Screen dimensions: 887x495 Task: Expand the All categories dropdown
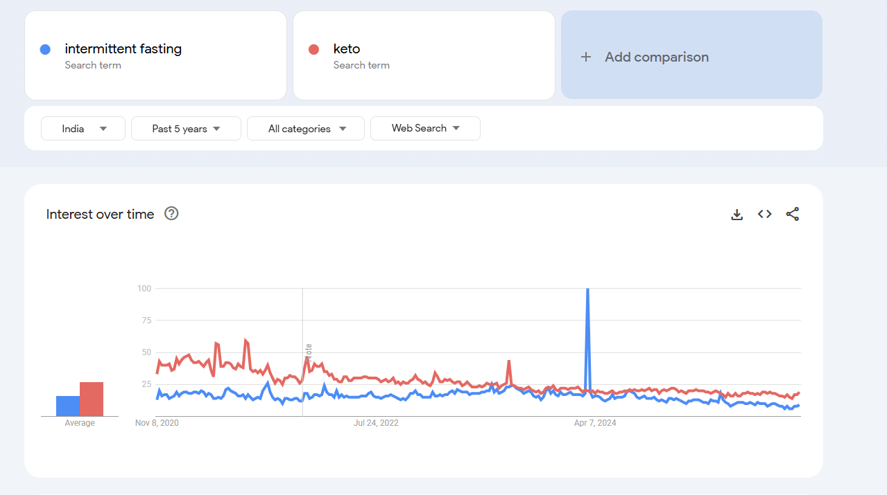coord(305,128)
